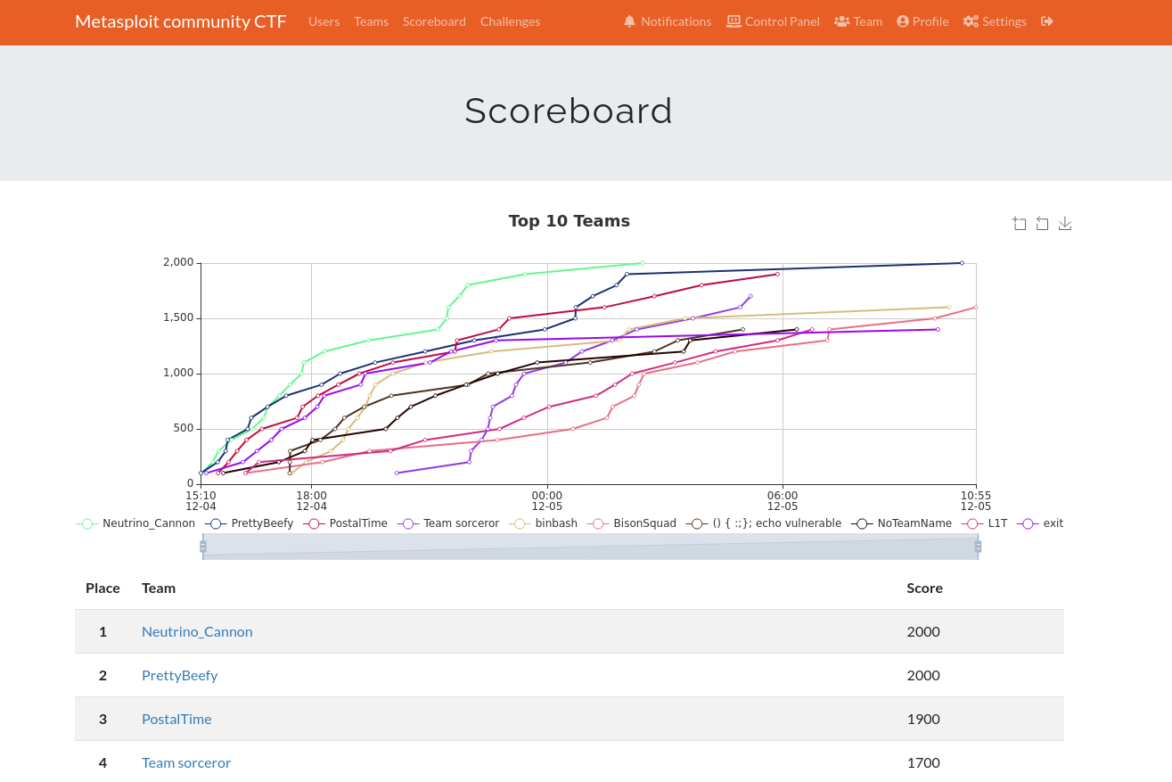Click PrettyBeefy's score of 2000
The height and width of the screenshot is (782, 1172).
923,675
